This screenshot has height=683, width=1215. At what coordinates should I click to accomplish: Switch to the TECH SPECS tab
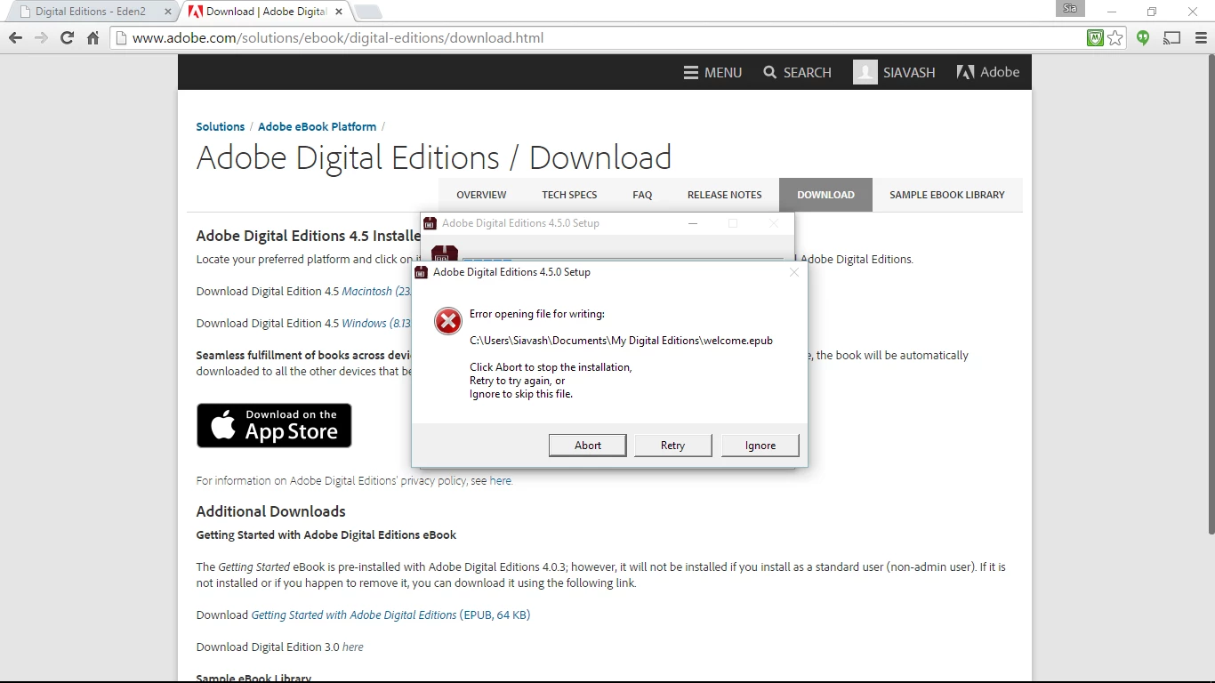click(x=569, y=195)
